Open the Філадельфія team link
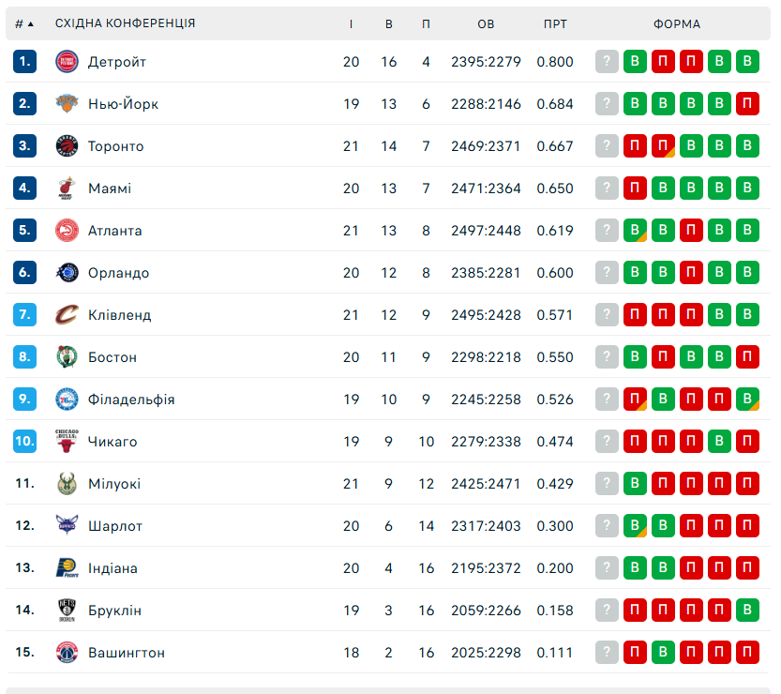781x694 pixels. pos(131,400)
